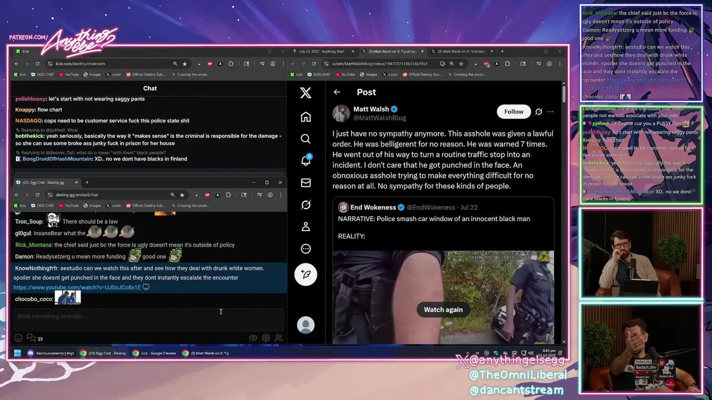Viewport: 712px width, 400px height.
Task: Open X Explore search icon in sidebar
Action: [305, 139]
